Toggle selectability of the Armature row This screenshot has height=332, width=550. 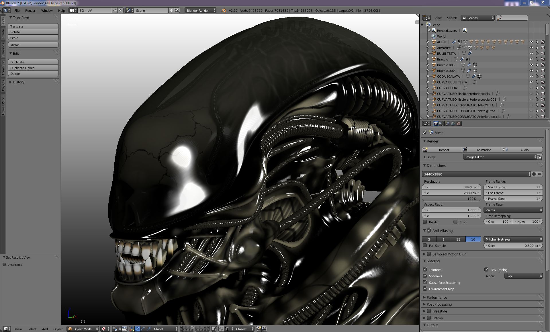point(537,48)
